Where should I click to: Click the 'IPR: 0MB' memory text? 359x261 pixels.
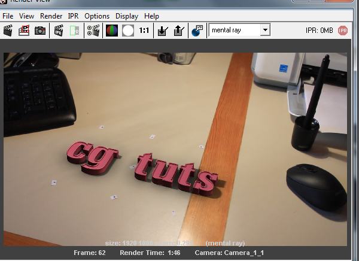click(x=319, y=31)
